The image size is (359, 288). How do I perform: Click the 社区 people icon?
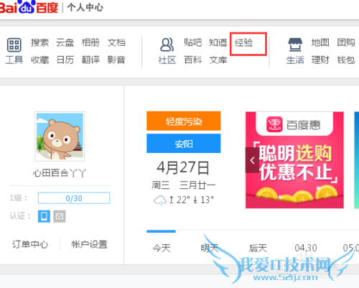(x=167, y=45)
